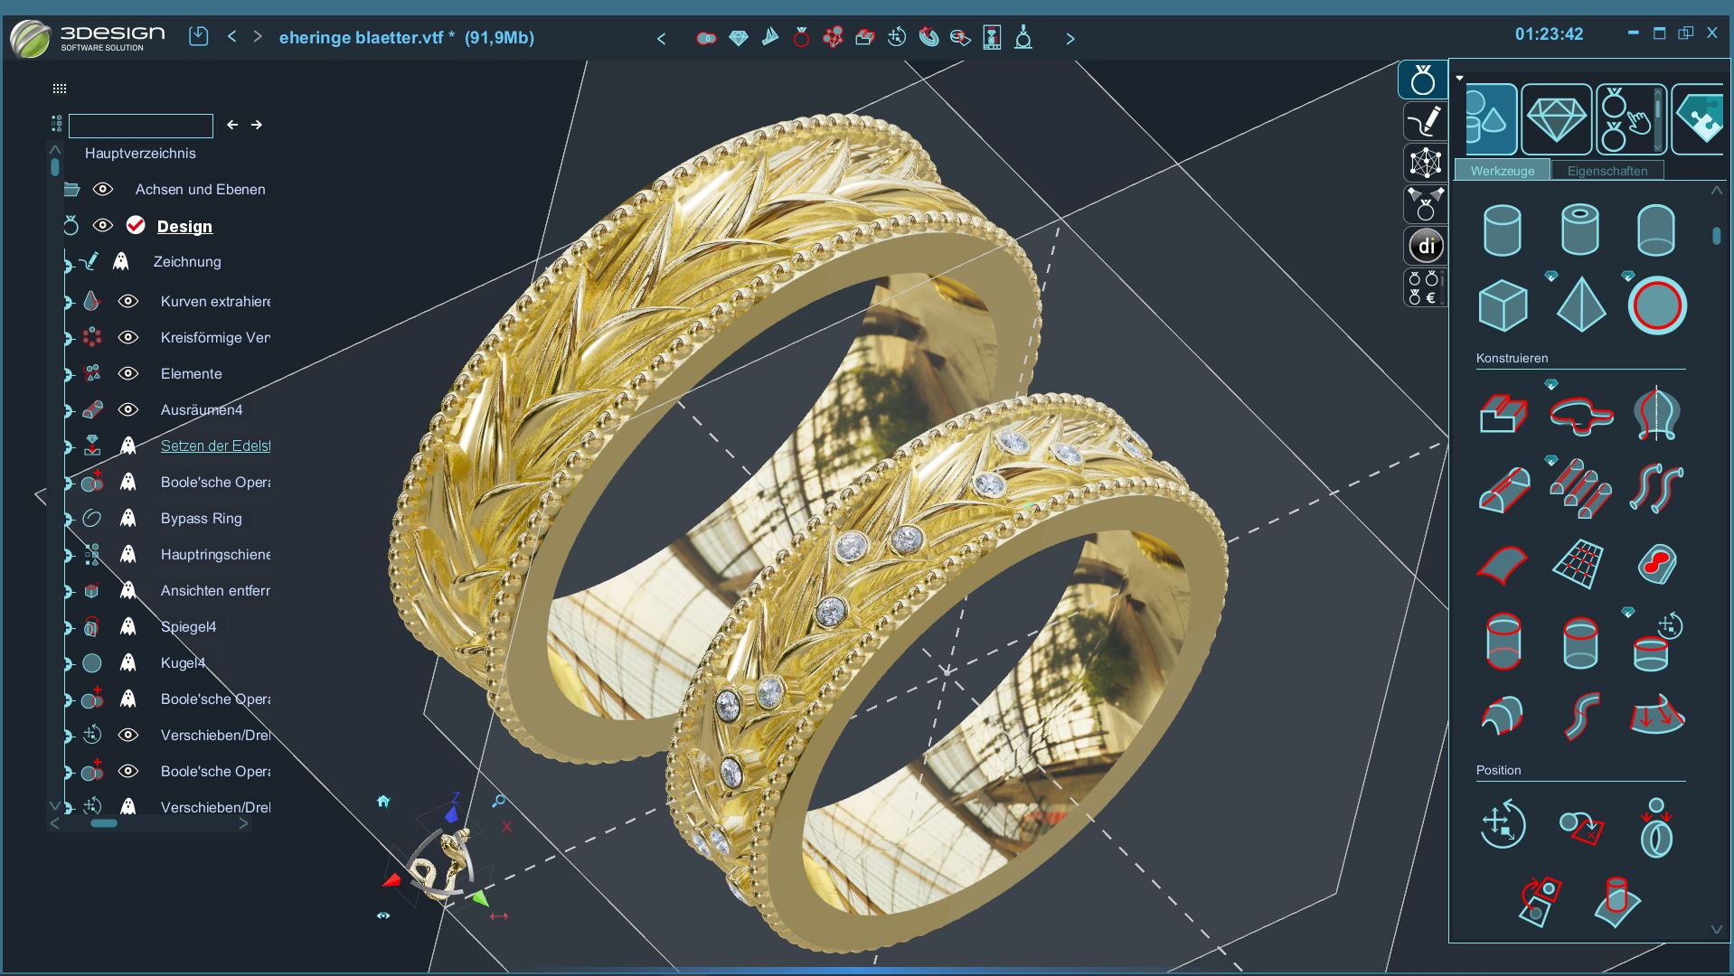The height and width of the screenshot is (976, 1734).
Task: Select the extrude block tool under Konstruieren
Action: pyautogui.click(x=1503, y=414)
